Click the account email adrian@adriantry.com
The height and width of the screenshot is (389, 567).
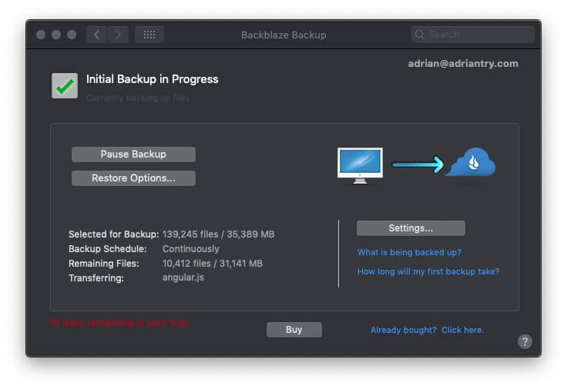[x=463, y=64]
